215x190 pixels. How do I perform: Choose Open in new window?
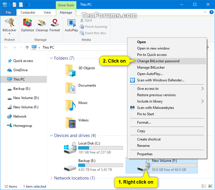coord(167,48)
